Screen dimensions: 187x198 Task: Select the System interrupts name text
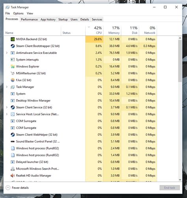[27, 59]
